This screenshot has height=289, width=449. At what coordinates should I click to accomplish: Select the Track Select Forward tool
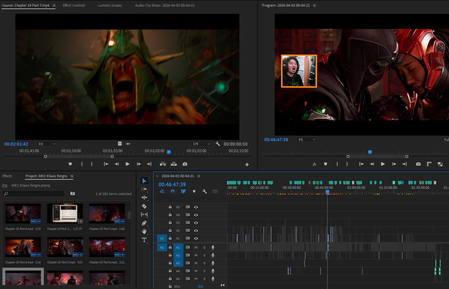(144, 189)
